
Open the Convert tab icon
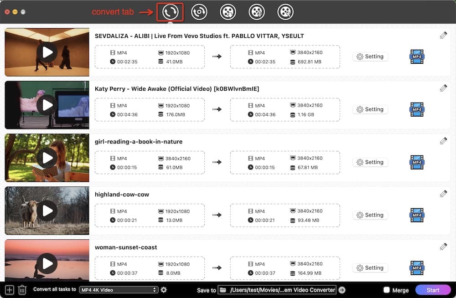click(x=170, y=12)
